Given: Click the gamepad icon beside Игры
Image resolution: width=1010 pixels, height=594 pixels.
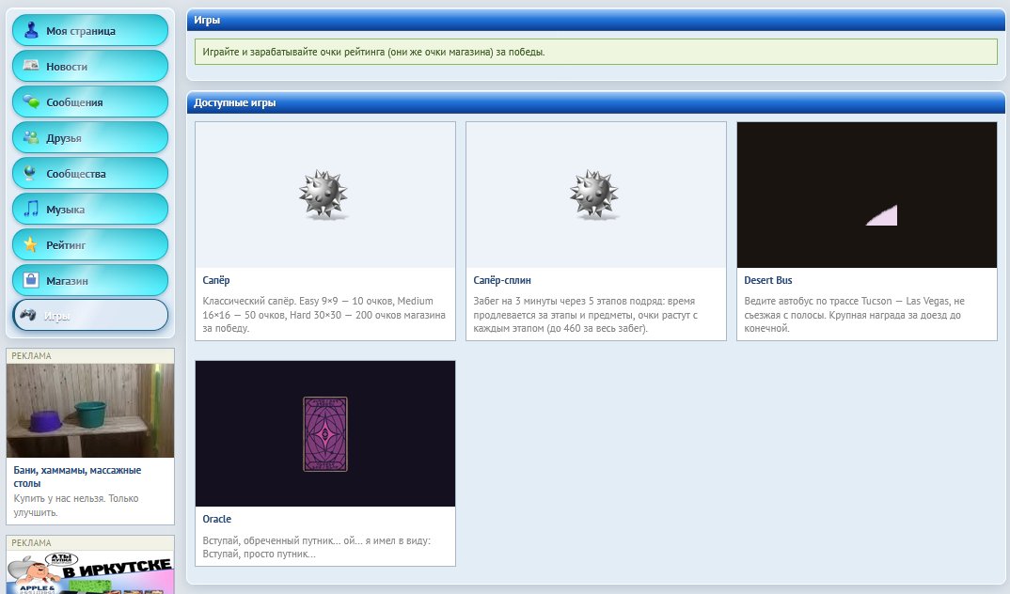Looking at the screenshot, I should (27, 315).
